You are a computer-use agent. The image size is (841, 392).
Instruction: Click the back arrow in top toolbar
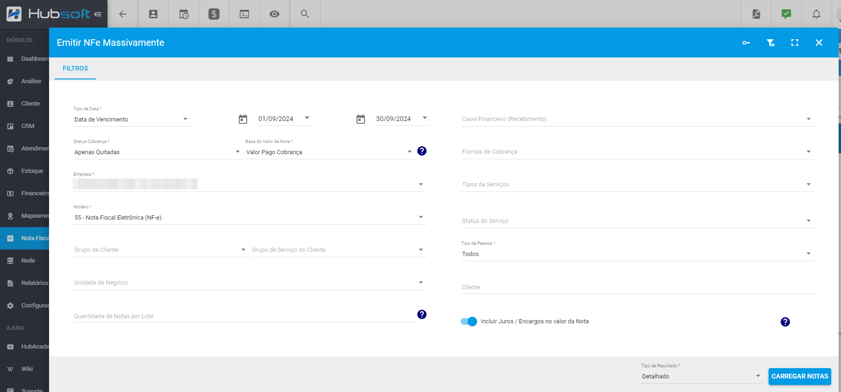(x=123, y=14)
